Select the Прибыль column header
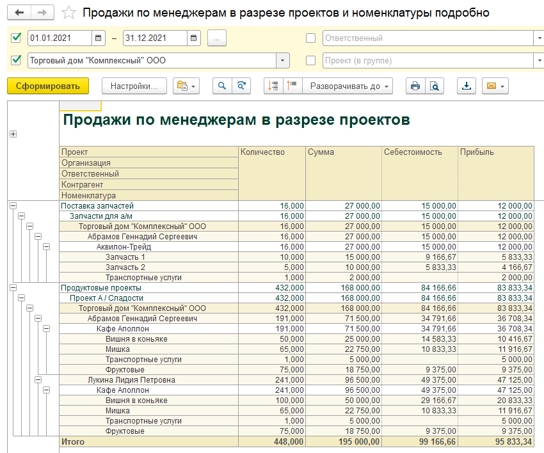544x453 pixels. [496, 173]
